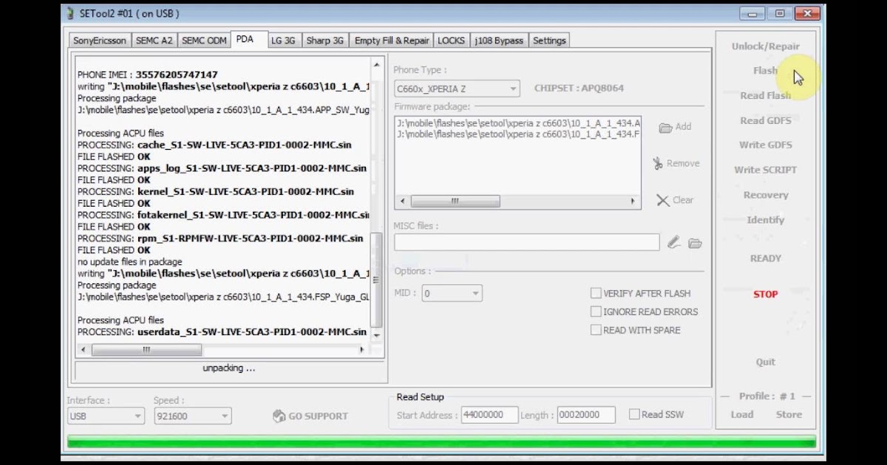
Task: Click the Flash button
Action: coord(766,71)
